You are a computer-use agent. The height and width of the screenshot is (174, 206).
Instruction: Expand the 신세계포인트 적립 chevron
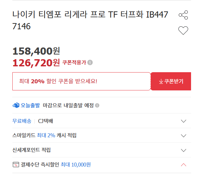click(x=183, y=150)
